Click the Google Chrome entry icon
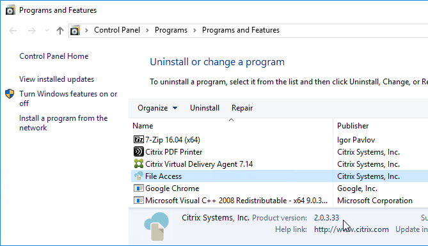 point(139,188)
